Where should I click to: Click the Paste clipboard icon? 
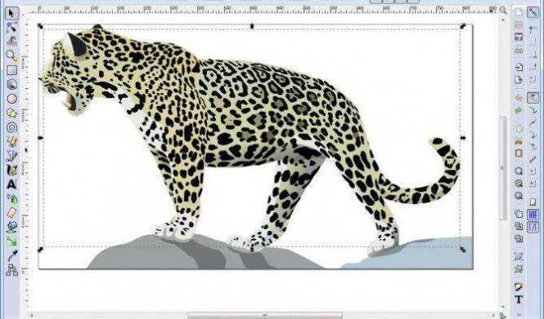point(519,153)
